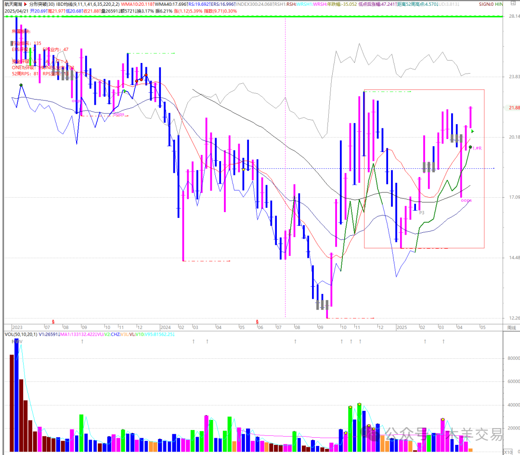Select the 2025 year mark on timeline
This screenshot has width=520, height=455.
click(x=402, y=328)
